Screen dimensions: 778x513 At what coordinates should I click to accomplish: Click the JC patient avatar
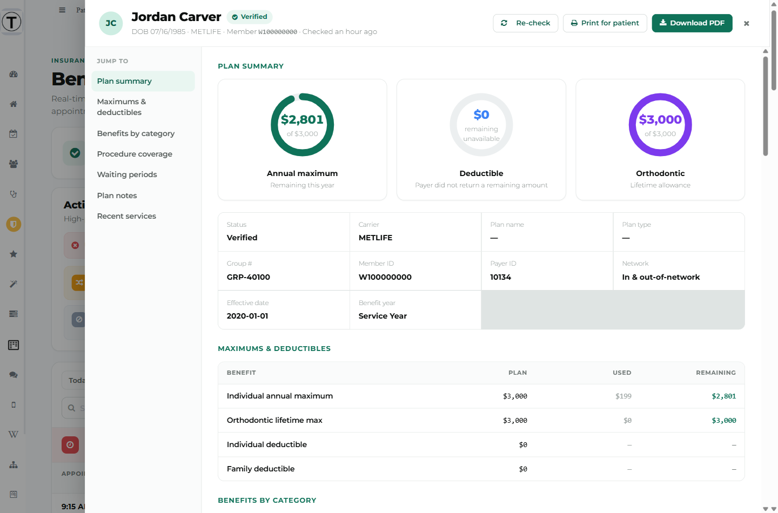click(x=111, y=23)
